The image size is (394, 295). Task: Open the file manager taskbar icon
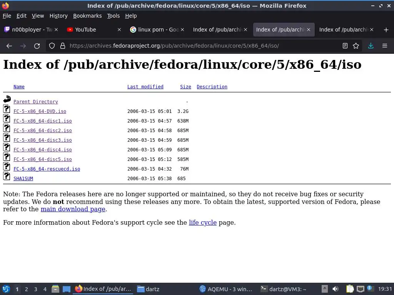55,289
